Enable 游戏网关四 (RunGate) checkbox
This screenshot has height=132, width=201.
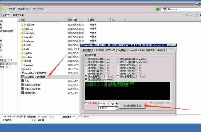click(118, 68)
